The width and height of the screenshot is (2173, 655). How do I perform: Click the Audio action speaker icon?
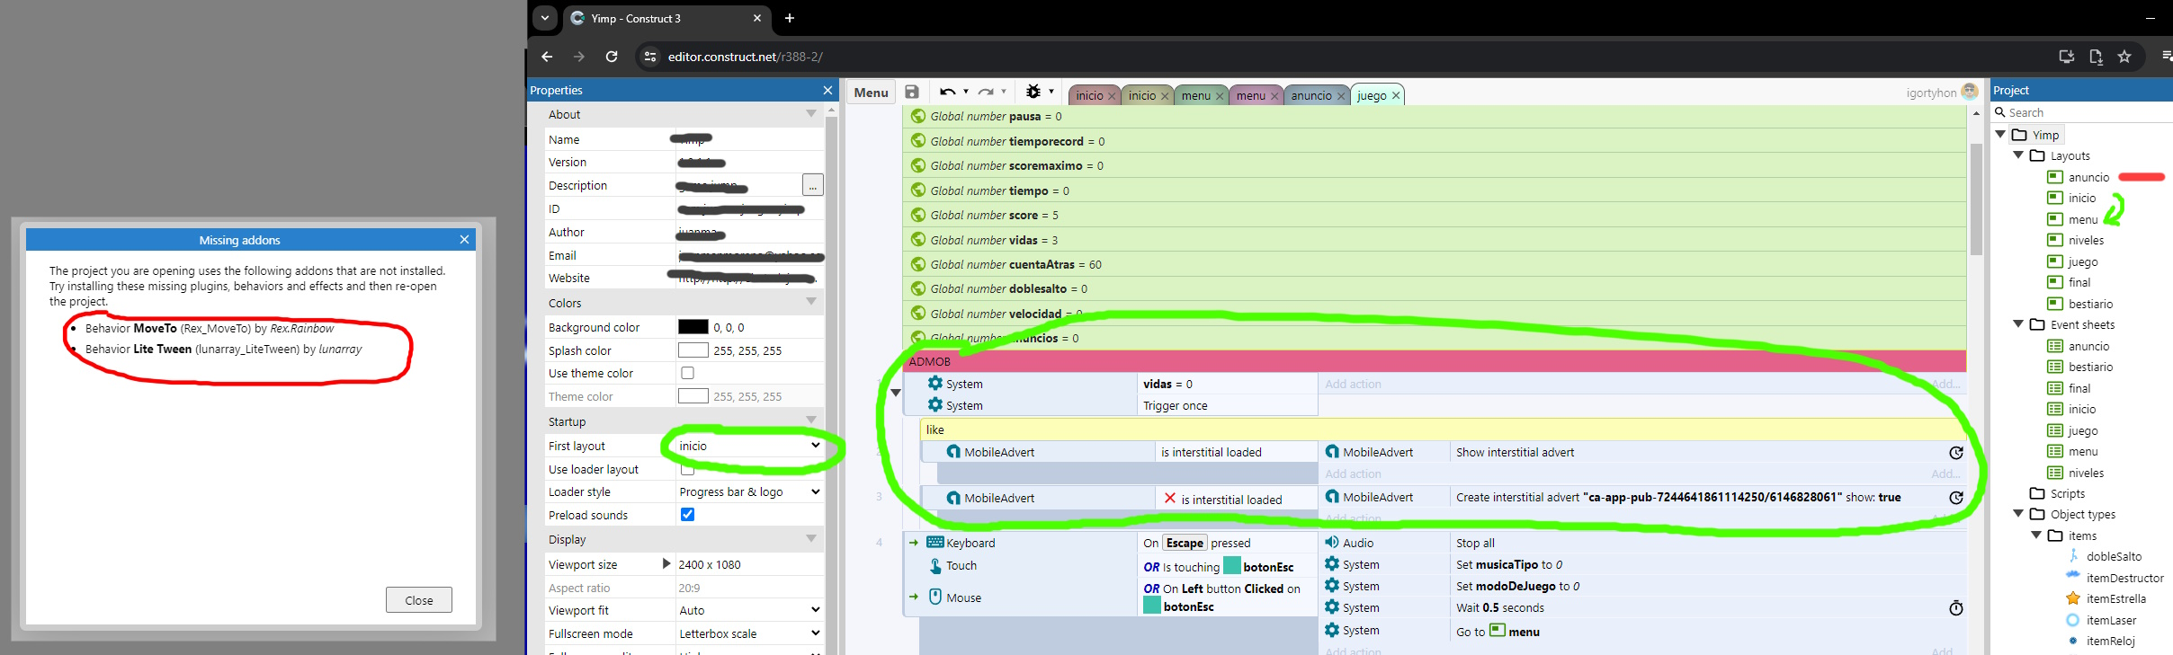click(x=1332, y=542)
